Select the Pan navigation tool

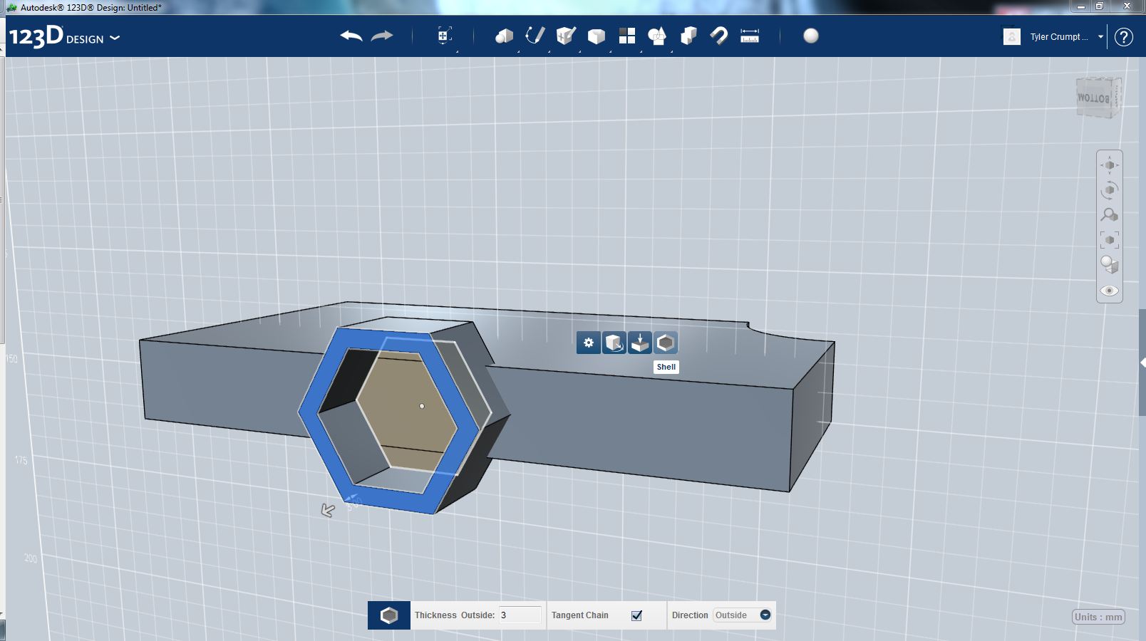(1110, 165)
